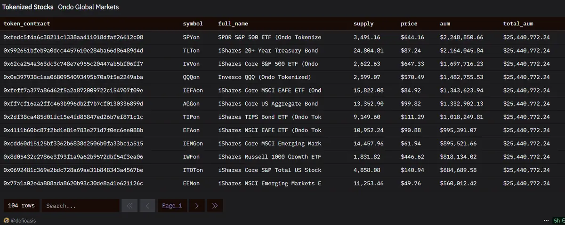565x225 pixels.
Task: Click iShares 20+ Year Treasury Bond name
Action: point(268,50)
